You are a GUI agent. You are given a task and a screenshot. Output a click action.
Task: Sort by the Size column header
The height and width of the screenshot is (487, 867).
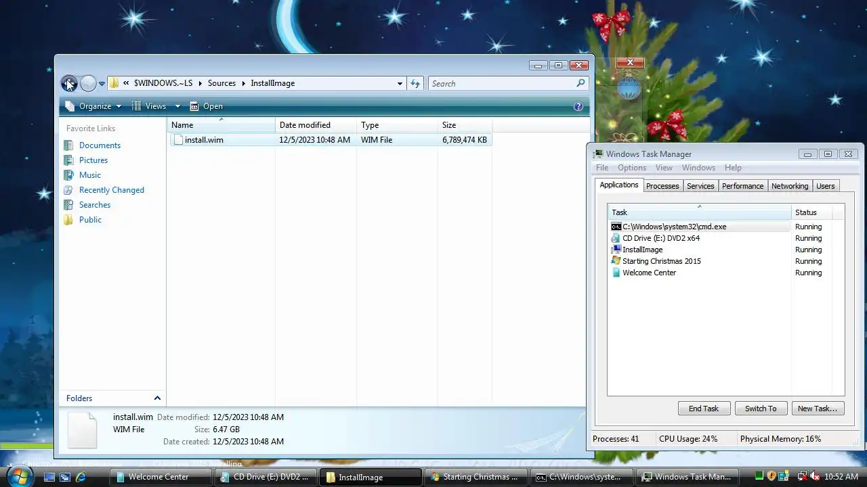465,125
